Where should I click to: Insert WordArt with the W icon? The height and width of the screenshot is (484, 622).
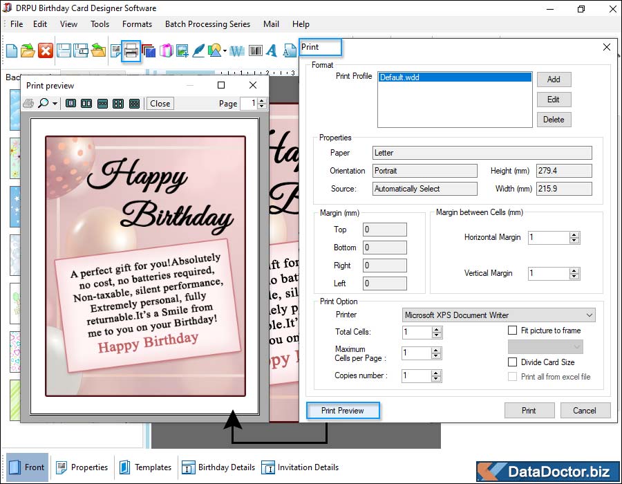[x=237, y=50]
